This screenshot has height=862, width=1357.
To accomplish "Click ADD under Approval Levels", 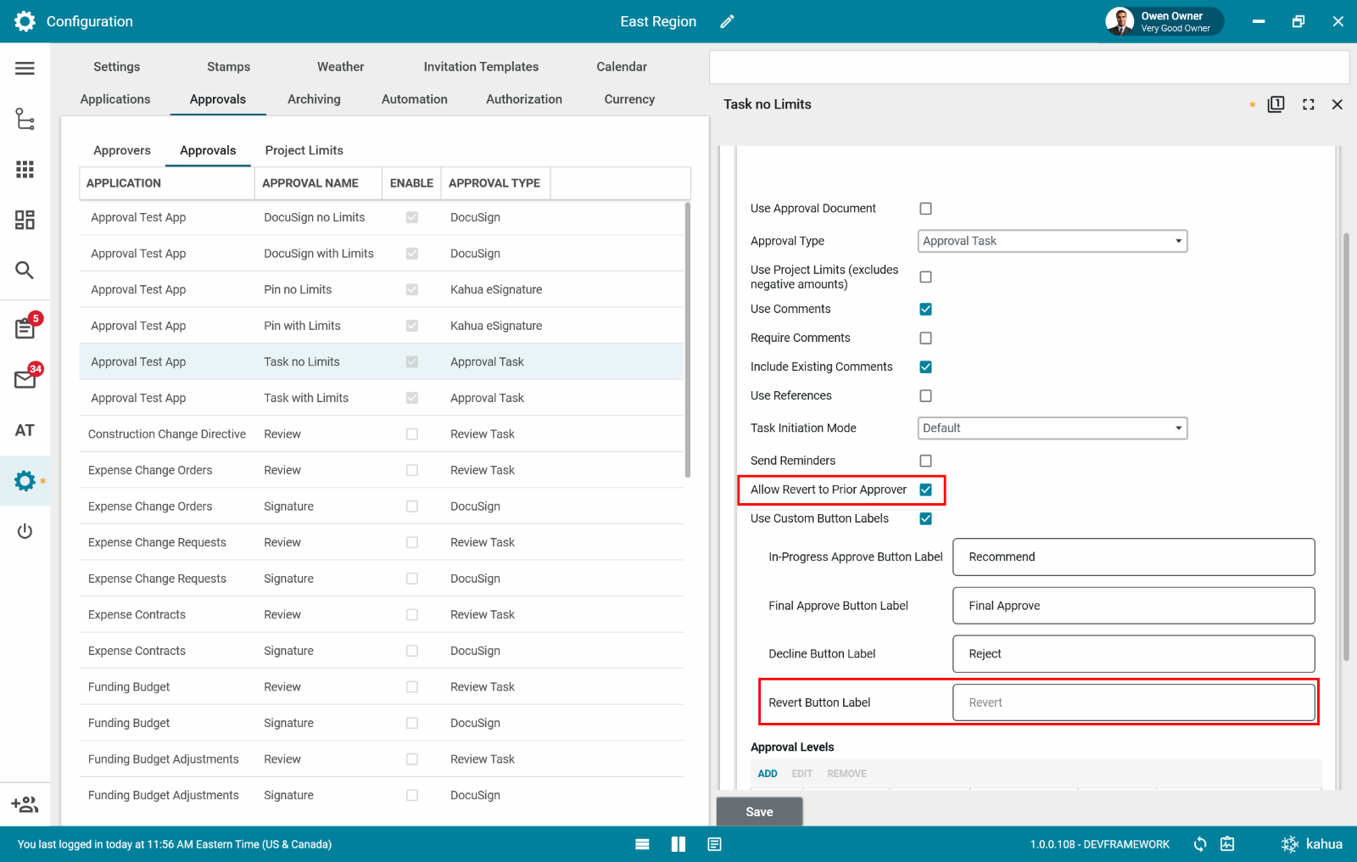I will [x=768, y=774].
